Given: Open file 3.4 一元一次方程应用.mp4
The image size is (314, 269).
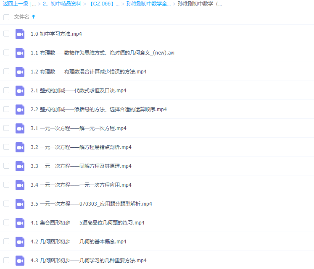Looking at the screenshot, I should (x=81, y=185).
